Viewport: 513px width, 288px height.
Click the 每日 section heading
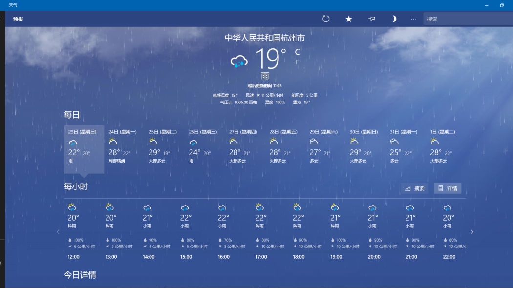[x=72, y=115]
